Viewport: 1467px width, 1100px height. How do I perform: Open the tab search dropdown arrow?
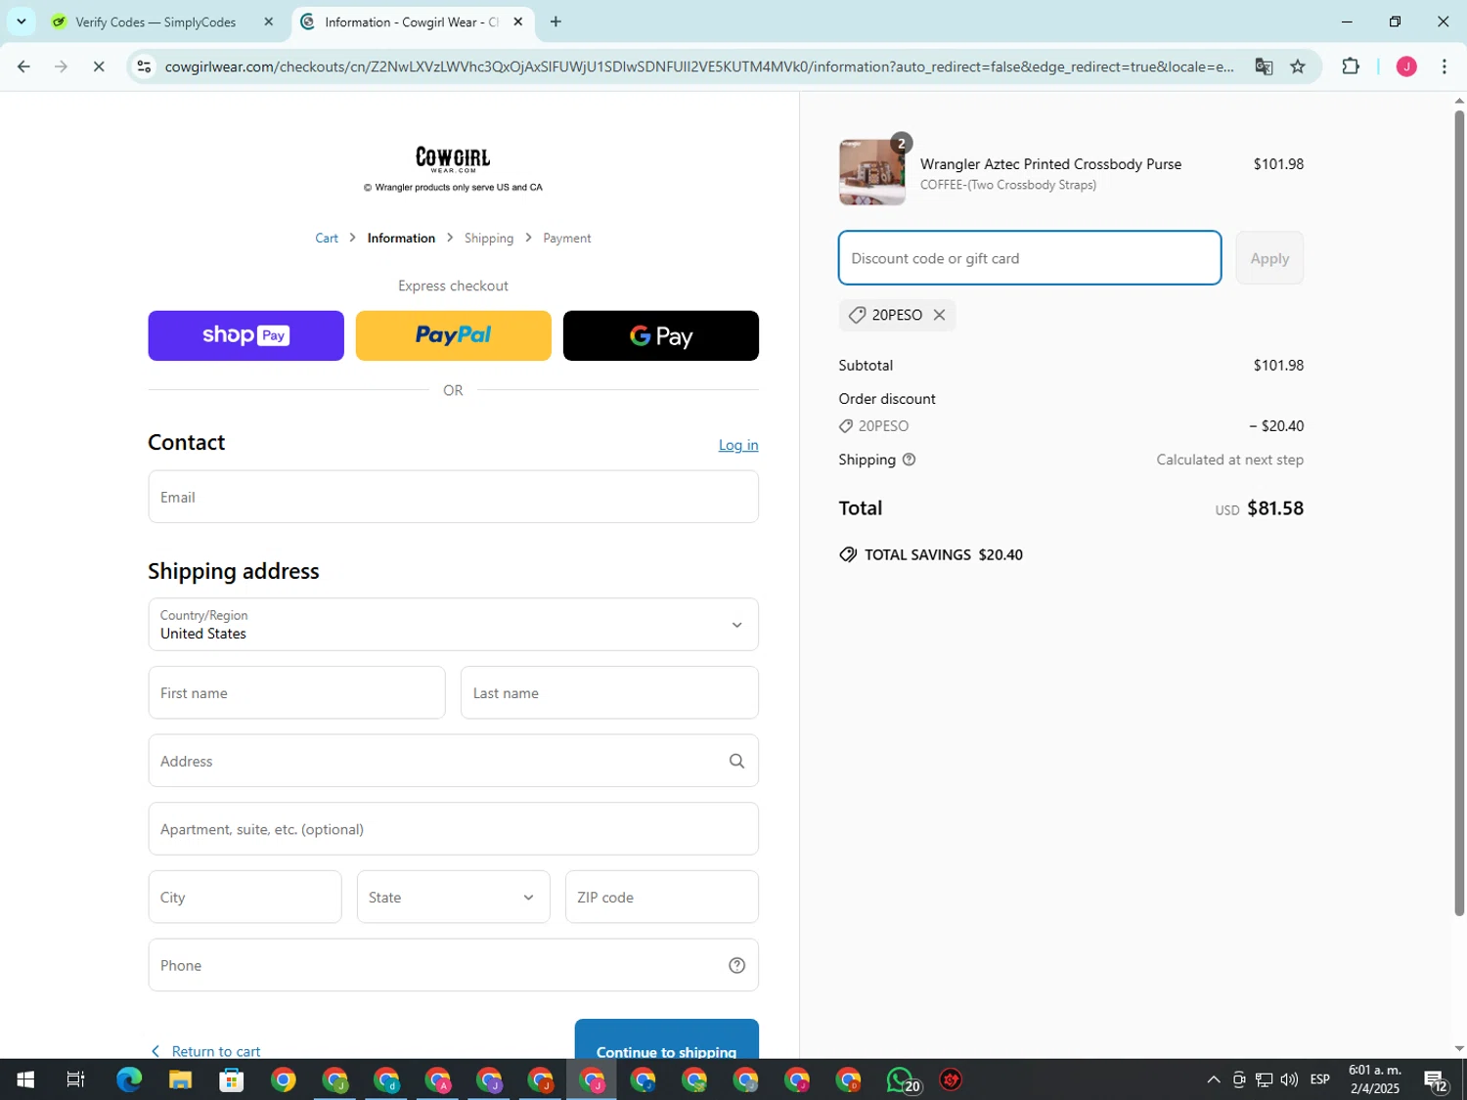(x=22, y=22)
